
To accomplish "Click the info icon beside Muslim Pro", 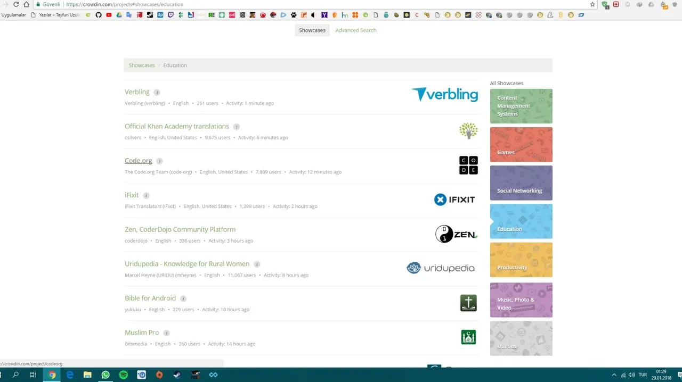I will (166, 333).
